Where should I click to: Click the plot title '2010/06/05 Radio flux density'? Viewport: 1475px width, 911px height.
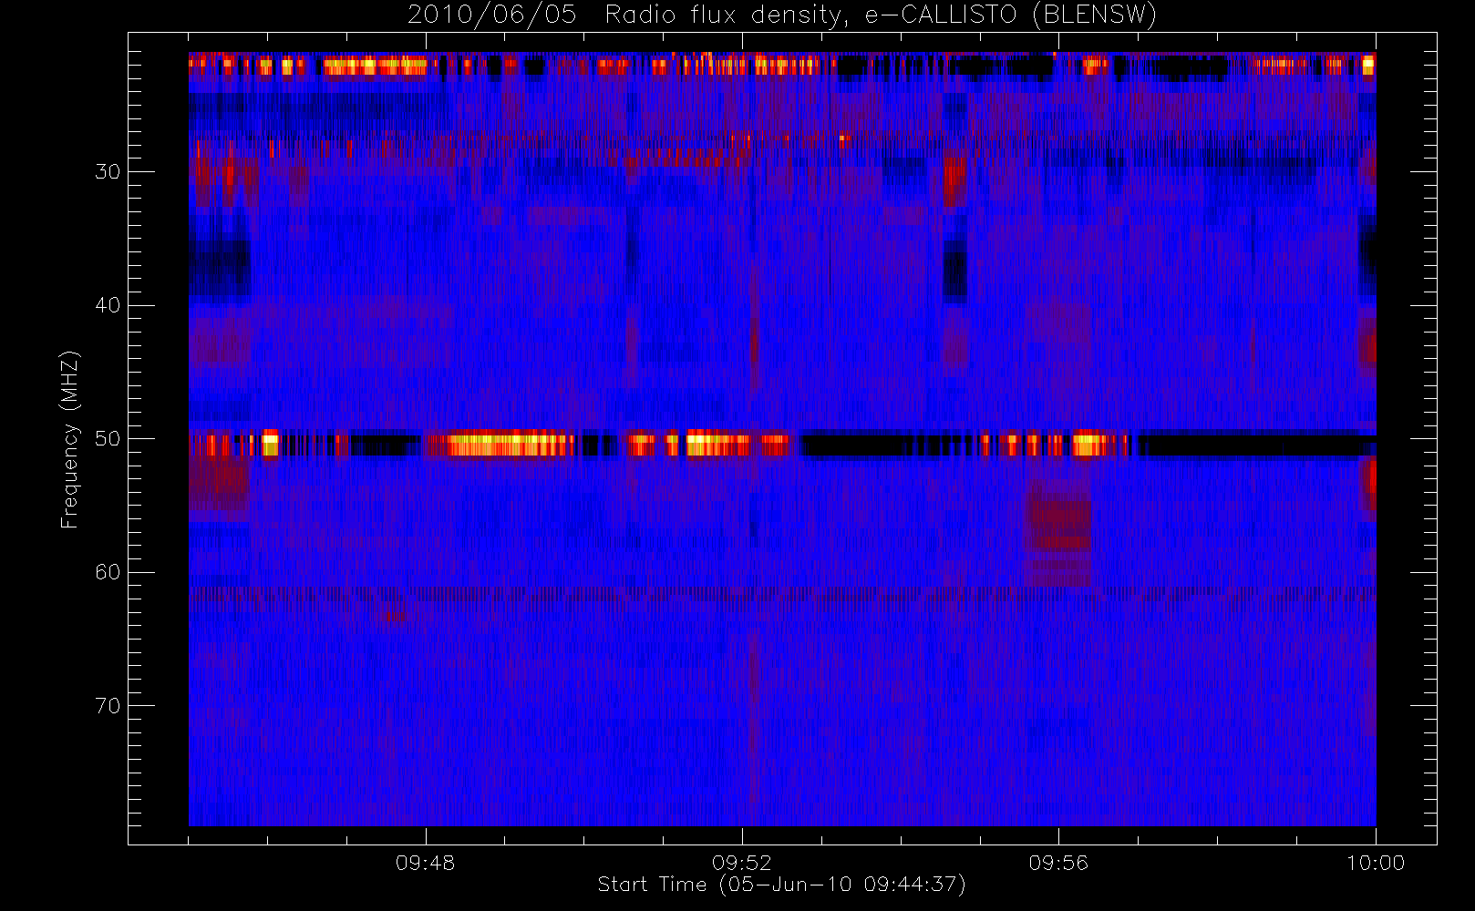point(782,15)
